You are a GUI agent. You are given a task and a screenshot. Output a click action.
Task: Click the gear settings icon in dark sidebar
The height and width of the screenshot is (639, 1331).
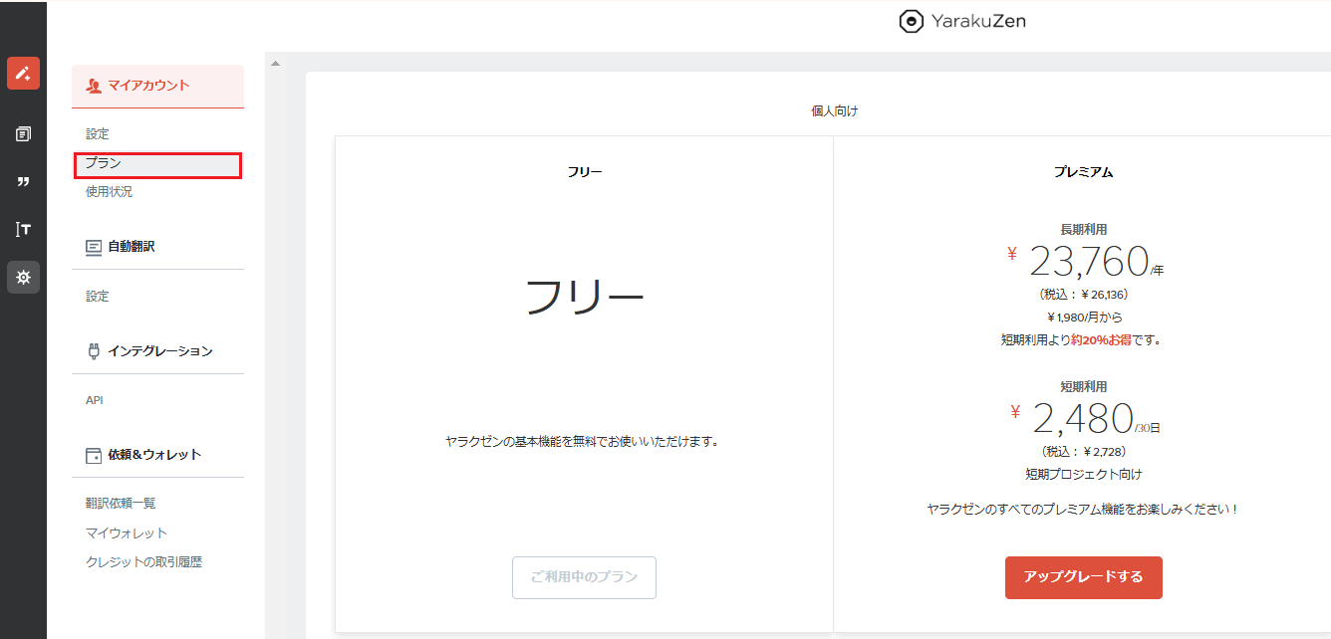[x=23, y=277]
